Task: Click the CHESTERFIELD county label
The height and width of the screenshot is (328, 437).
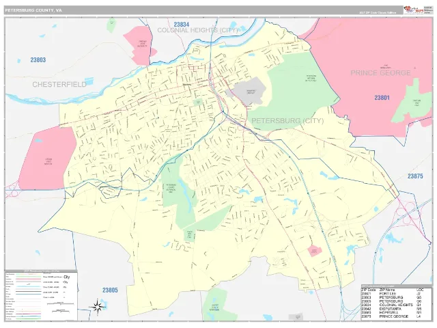Action: tap(59, 85)
